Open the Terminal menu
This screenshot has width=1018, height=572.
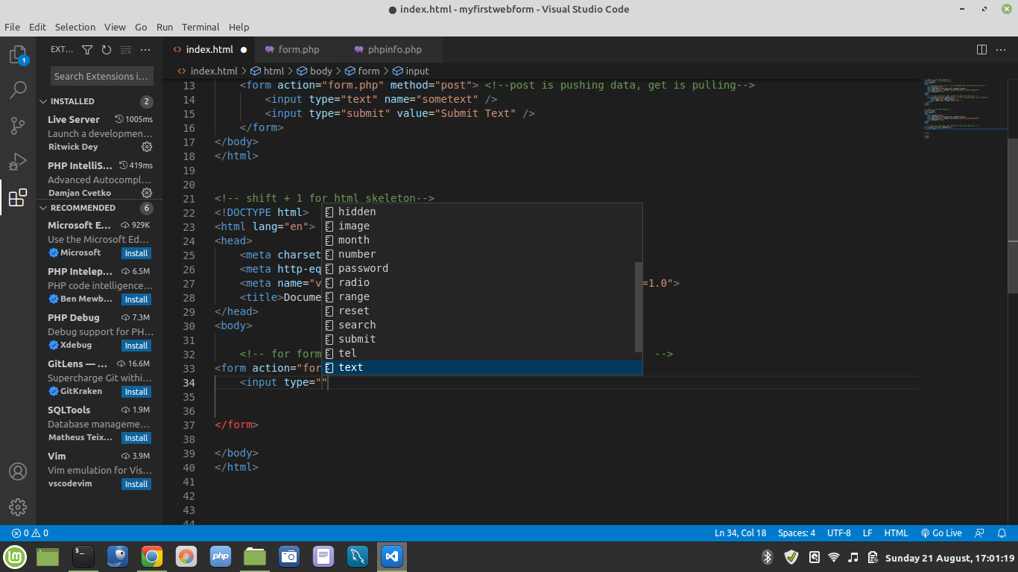pos(200,27)
